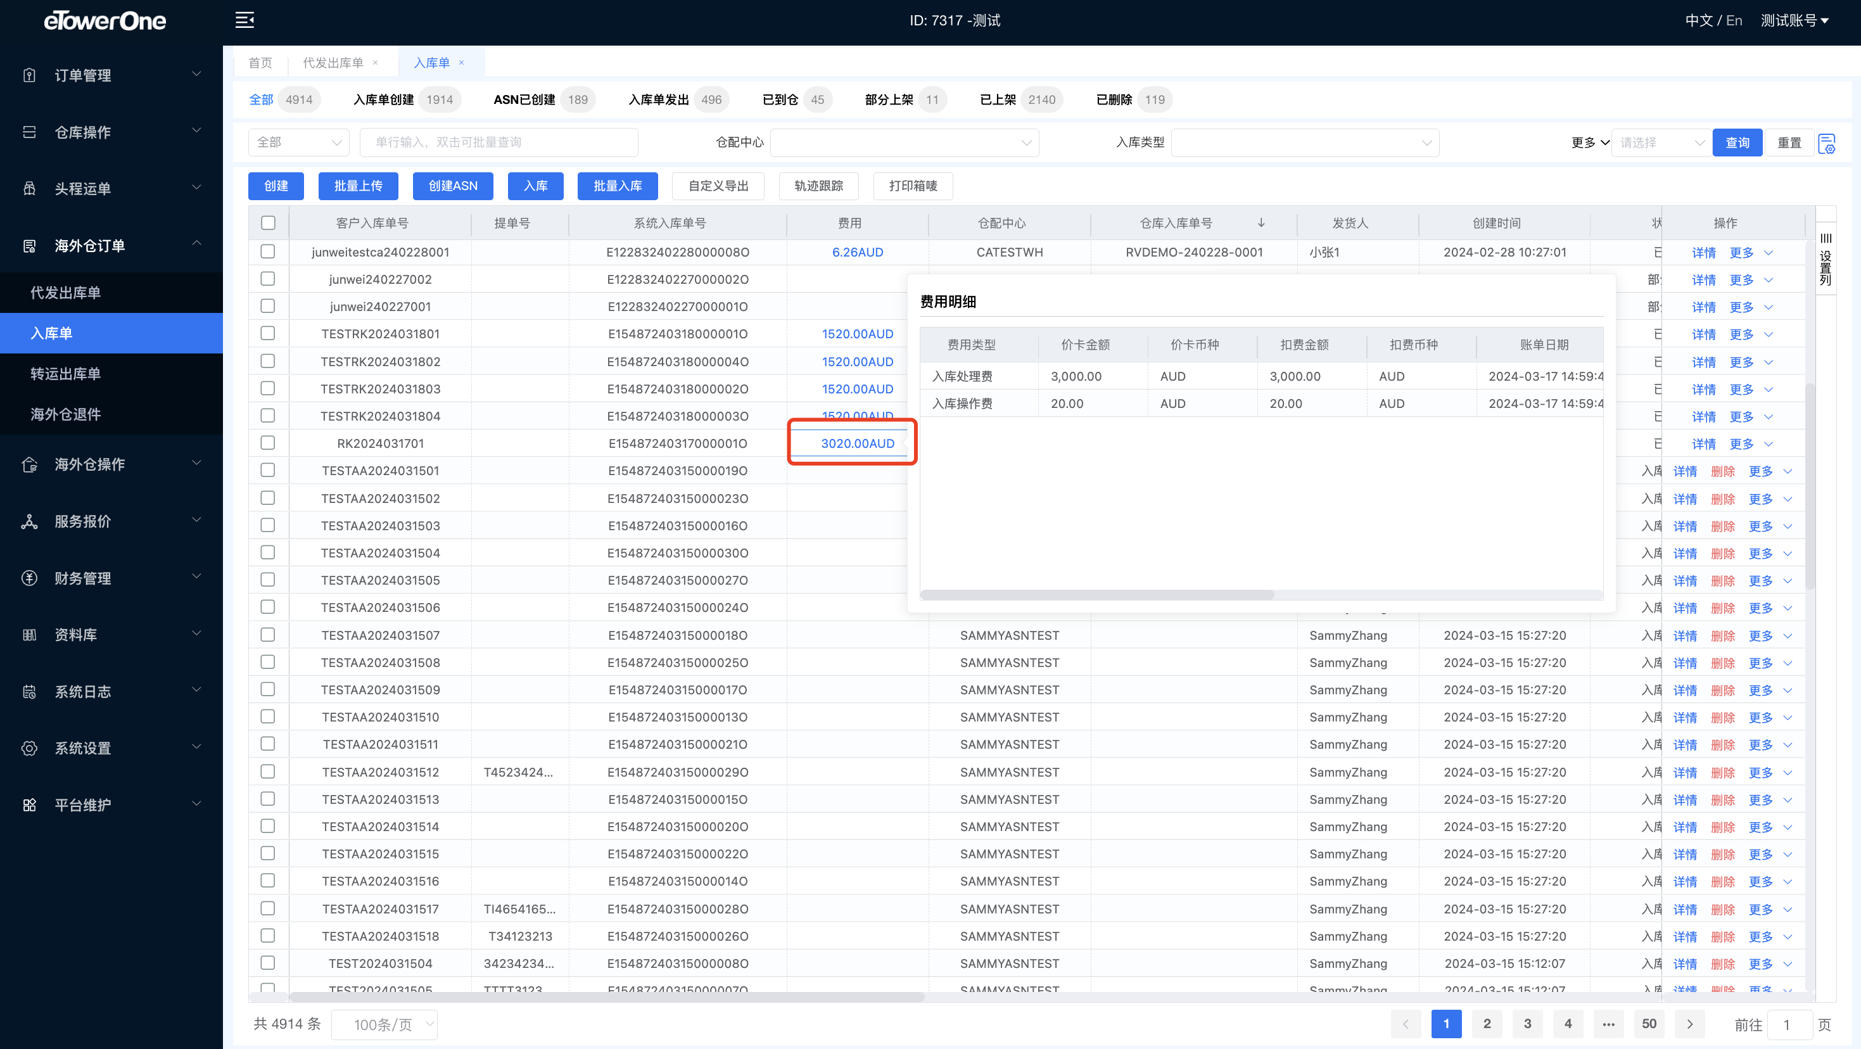The image size is (1861, 1049).
Task: Switch to the 首页 tab
Action: tap(260, 63)
